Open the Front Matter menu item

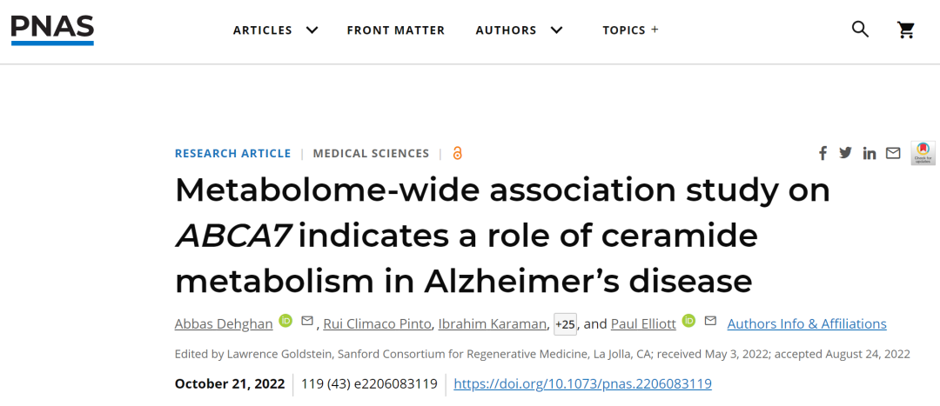pyautogui.click(x=396, y=30)
